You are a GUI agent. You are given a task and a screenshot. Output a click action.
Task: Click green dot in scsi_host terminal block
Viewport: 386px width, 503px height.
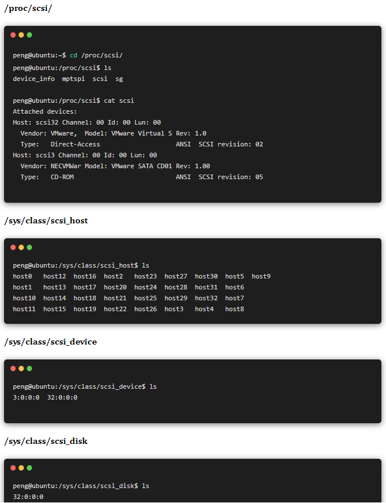[29, 247]
